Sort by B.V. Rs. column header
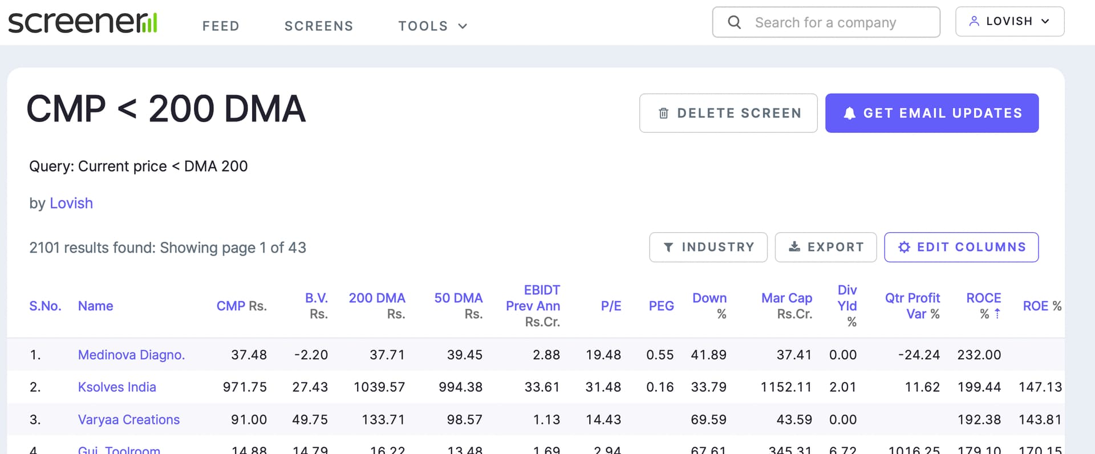This screenshot has height=454, width=1095. (317, 306)
